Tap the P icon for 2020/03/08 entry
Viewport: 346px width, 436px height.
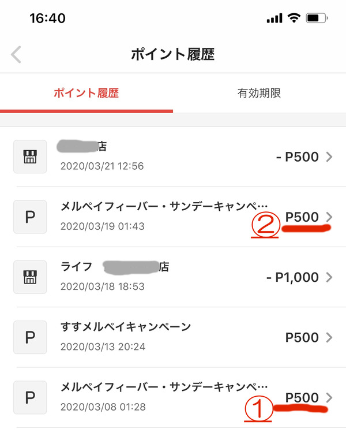click(x=30, y=398)
